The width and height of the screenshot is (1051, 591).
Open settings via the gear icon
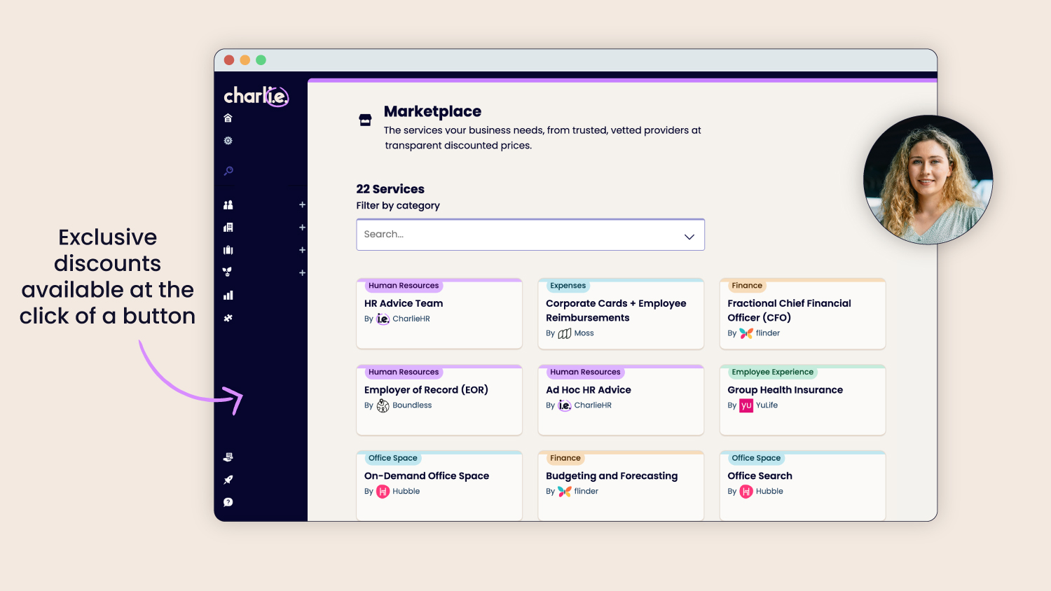[228, 141]
